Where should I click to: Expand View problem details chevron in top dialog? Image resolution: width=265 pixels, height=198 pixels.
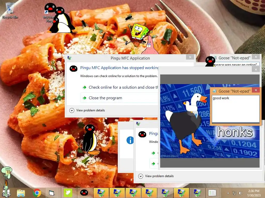pyautogui.click(x=72, y=110)
